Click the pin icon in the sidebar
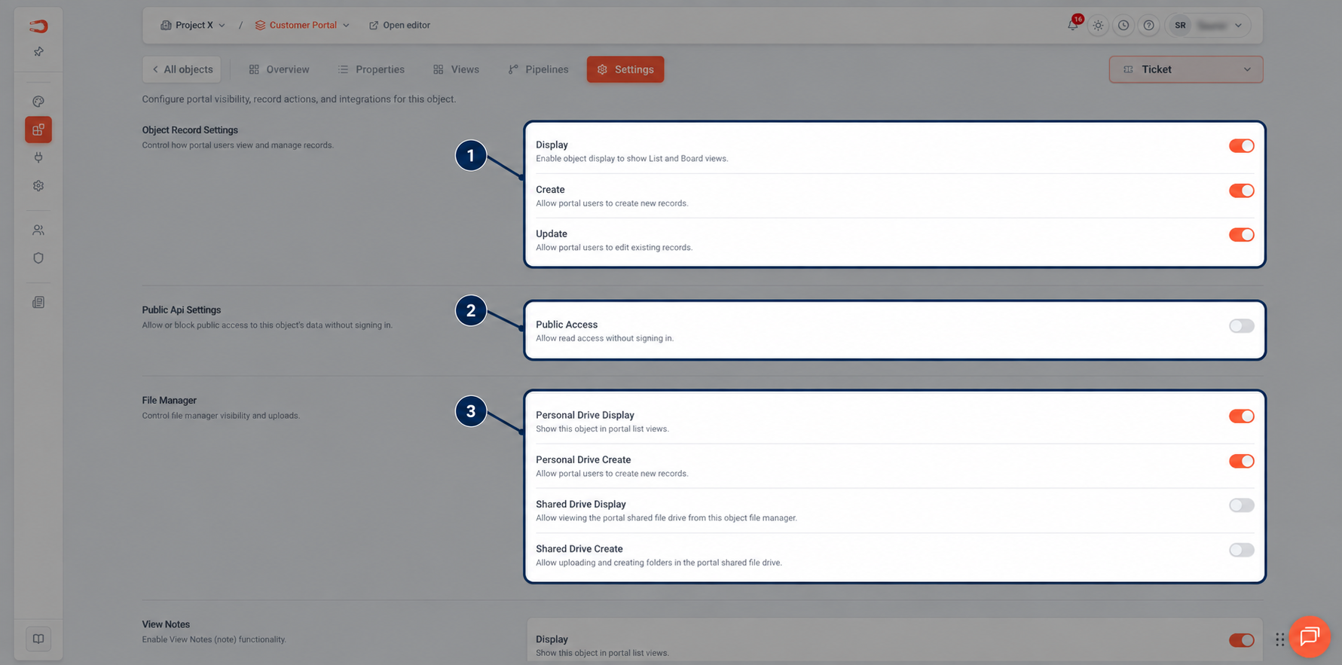Viewport: 1342px width, 665px height. click(38, 51)
